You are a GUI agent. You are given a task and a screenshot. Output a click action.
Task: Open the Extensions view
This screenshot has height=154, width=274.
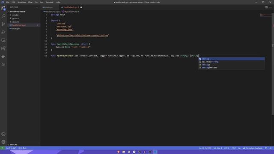[3, 48]
